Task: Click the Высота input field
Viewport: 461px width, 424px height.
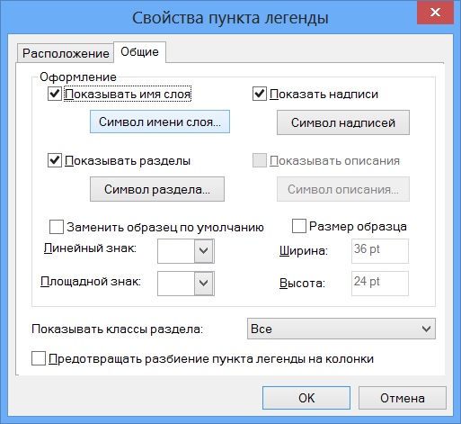Action: click(x=380, y=284)
